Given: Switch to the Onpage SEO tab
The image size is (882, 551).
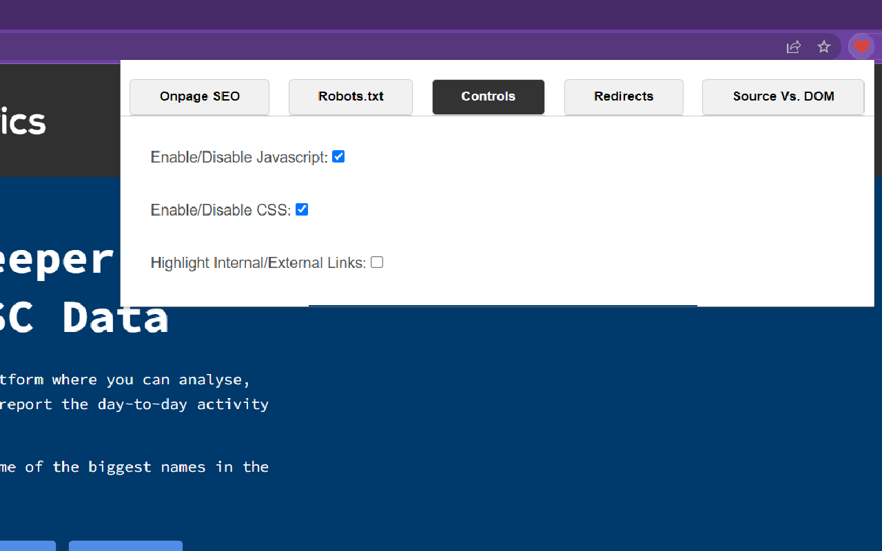Looking at the screenshot, I should [199, 96].
